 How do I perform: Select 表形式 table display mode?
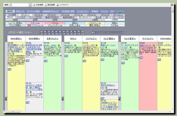tap(10, 17)
